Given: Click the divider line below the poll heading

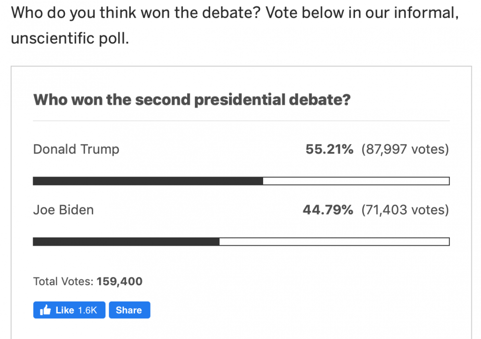Looking at the screenshot, I should pyautogui.click(x=241, y=121).
